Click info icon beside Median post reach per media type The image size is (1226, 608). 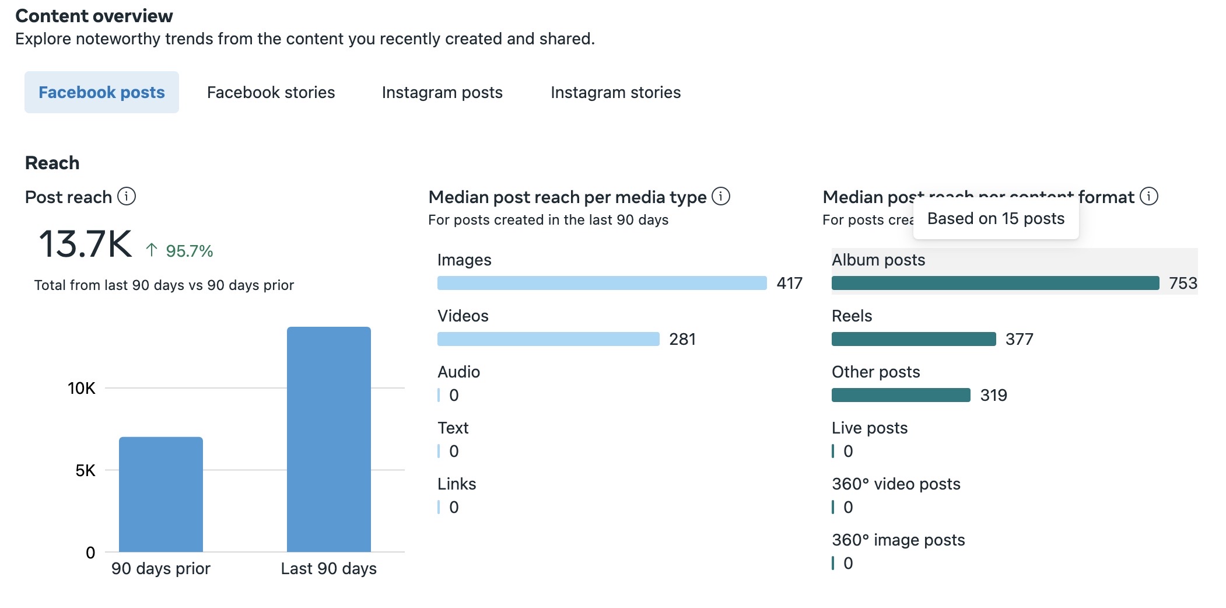point(721,197)
